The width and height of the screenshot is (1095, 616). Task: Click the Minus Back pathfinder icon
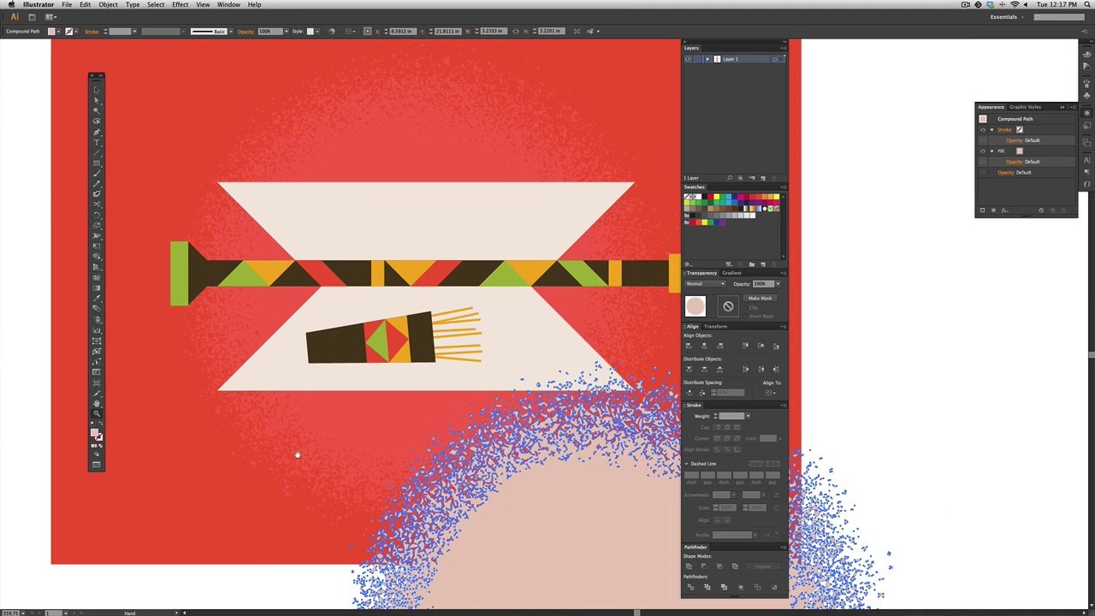click(x=773, y=587)
